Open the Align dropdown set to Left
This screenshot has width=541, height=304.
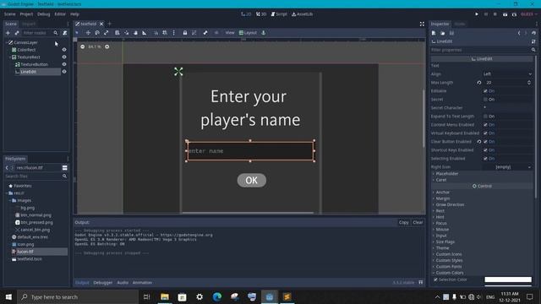(x=507, y=74)
